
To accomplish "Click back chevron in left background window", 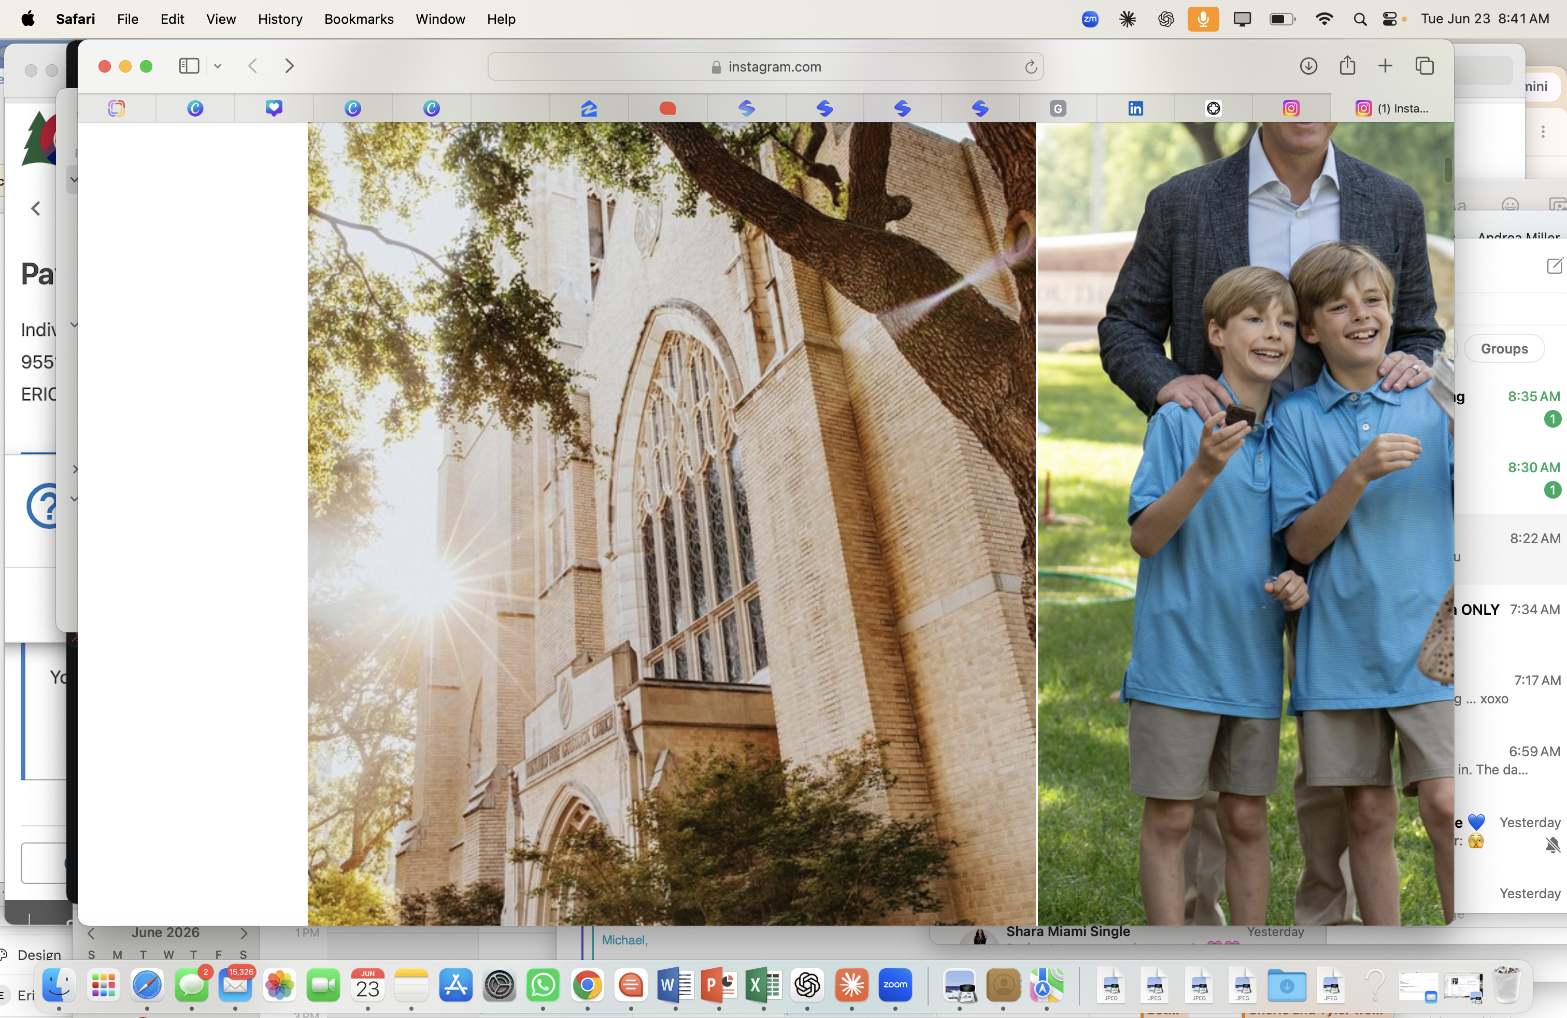I will pos(36,208).
